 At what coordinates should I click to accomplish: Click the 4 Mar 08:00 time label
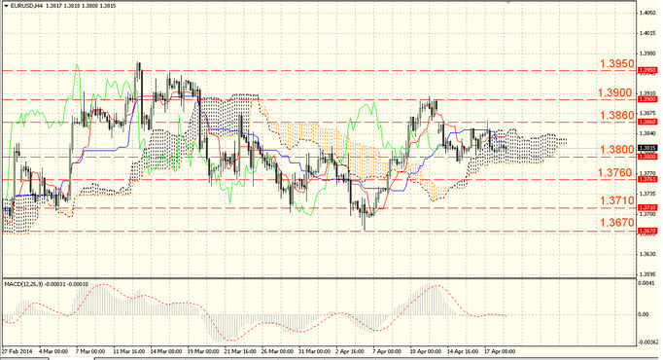(53, 351)
